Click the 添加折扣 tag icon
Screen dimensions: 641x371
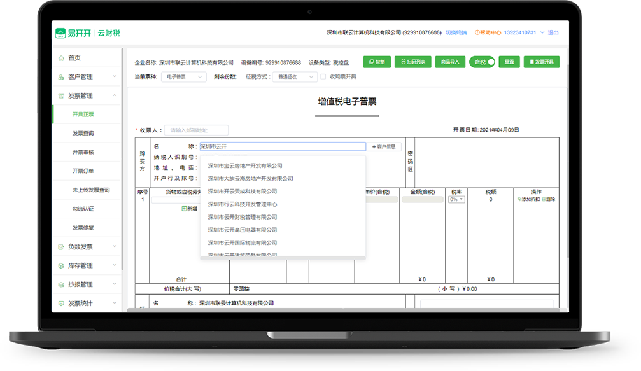tap(519, 199)
